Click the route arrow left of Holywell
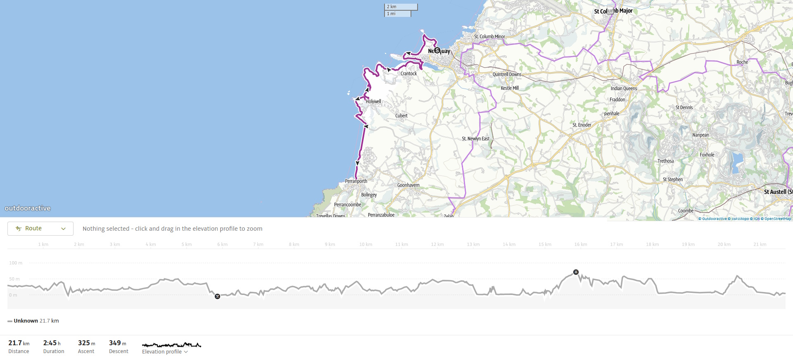Screen dimensions: 793x358 [x=357, y=99]
